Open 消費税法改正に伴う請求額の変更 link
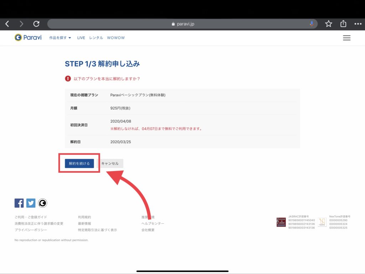Viewport: 365px width, 274px height. click(x=39, y=223)
